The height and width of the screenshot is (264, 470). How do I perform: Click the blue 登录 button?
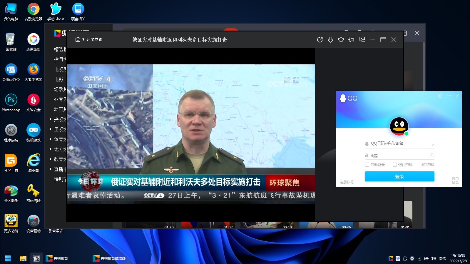[399, 176]
